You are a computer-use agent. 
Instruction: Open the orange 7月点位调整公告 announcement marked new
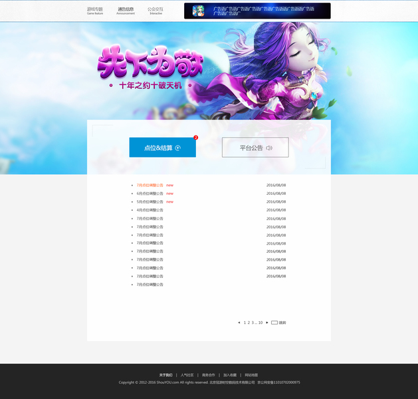point(150,185)
